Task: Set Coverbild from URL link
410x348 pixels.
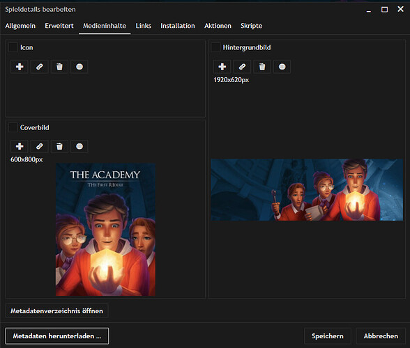Action: tap(40, 146)
